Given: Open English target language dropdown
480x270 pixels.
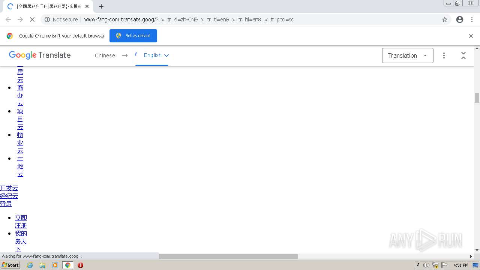Looking at the screenshot, I should click(156, 55).
